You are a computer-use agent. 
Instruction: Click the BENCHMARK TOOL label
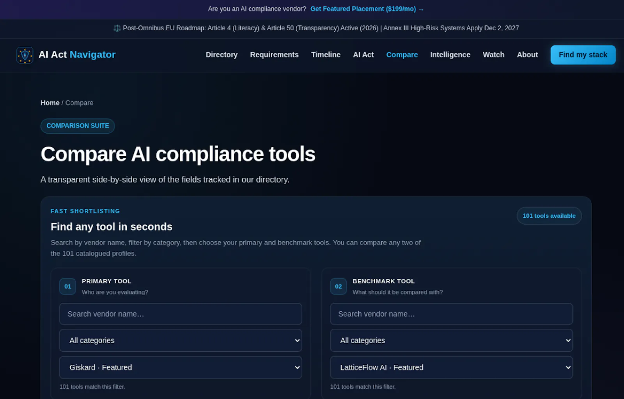[383, 281]
